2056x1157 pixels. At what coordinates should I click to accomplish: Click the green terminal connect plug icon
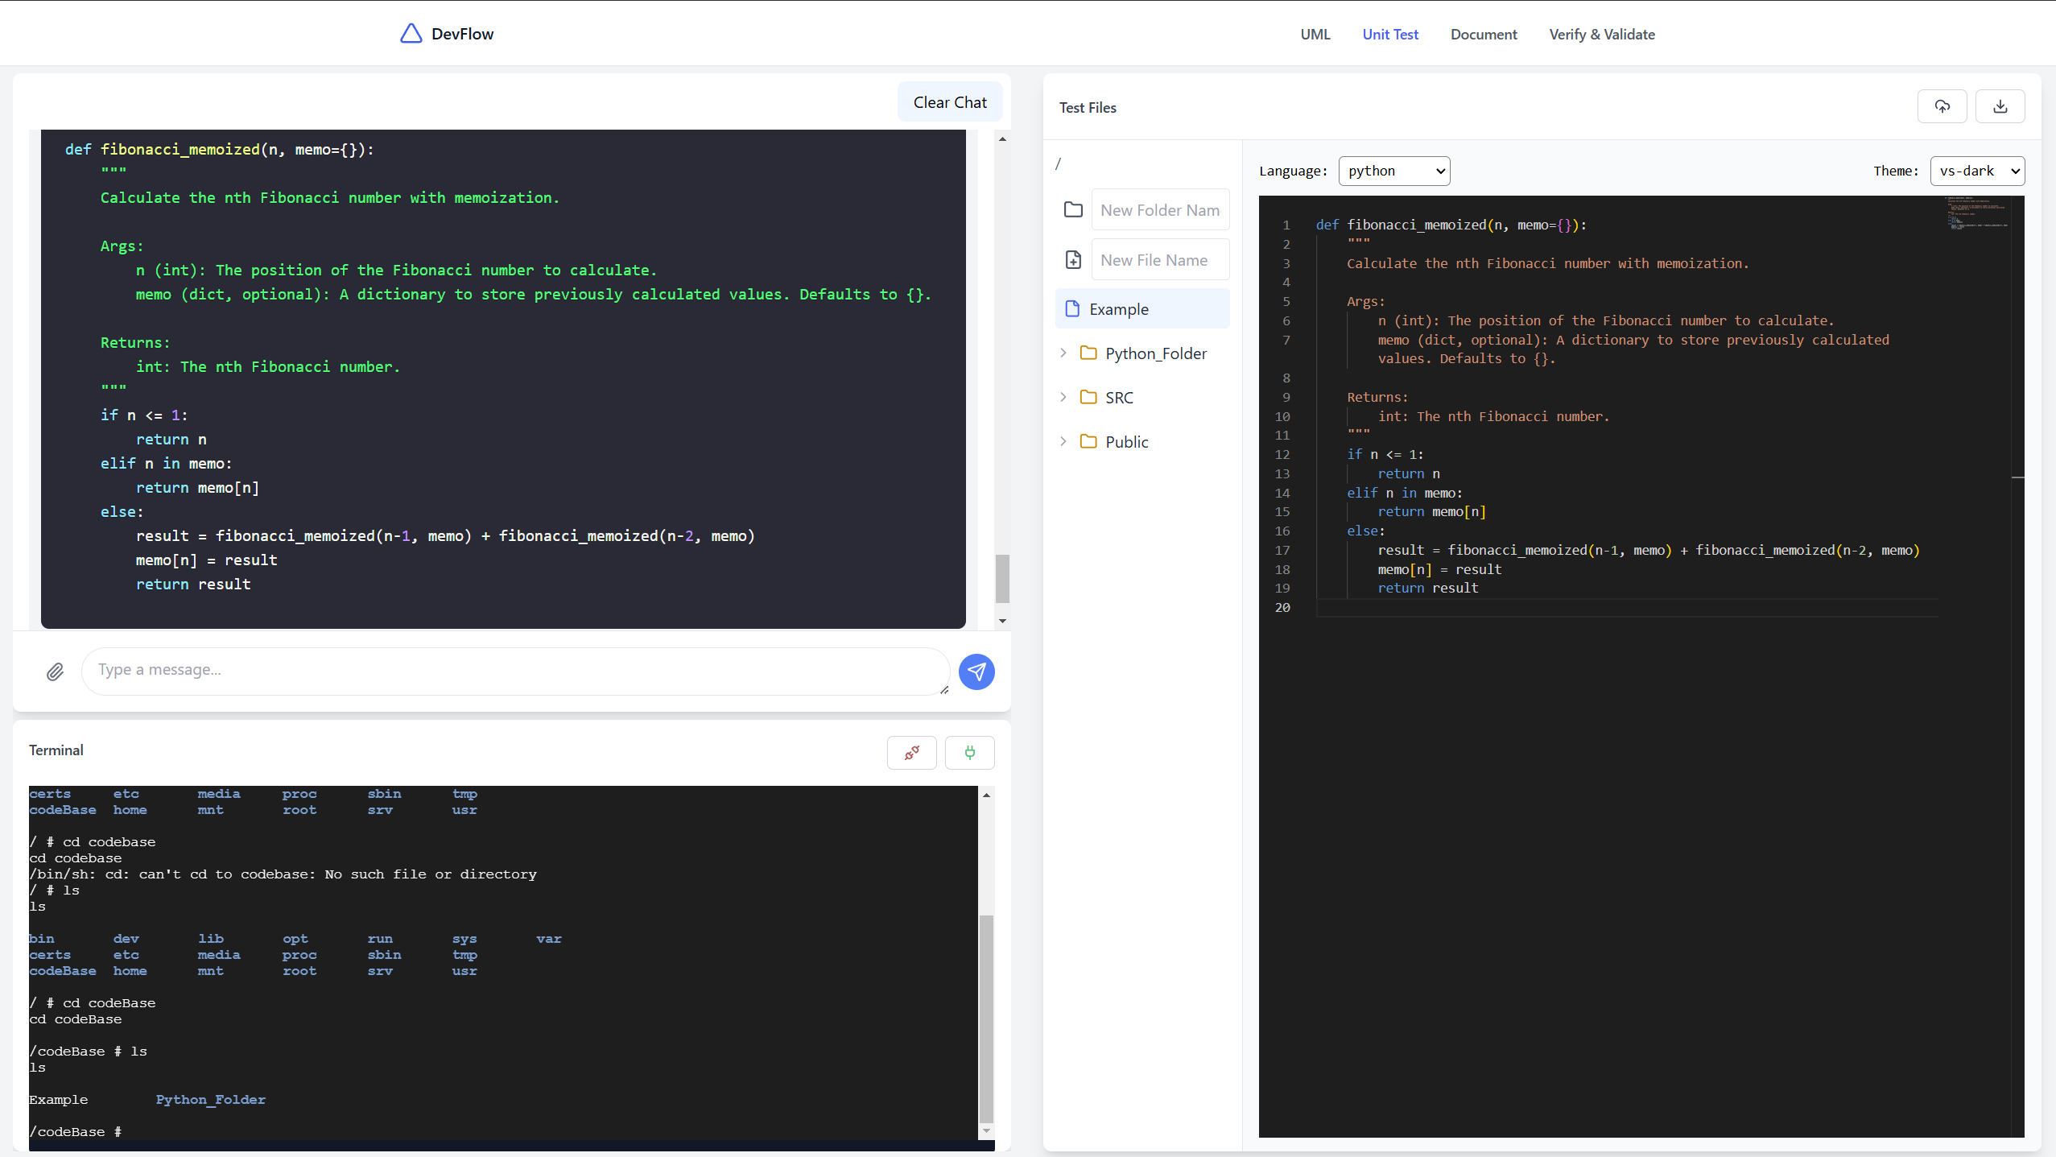(969, 753)
